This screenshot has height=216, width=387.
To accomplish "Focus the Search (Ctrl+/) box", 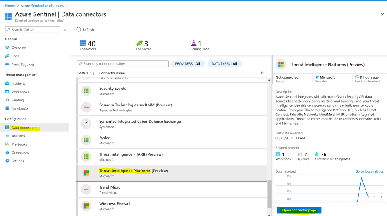I will click(33, 29).
